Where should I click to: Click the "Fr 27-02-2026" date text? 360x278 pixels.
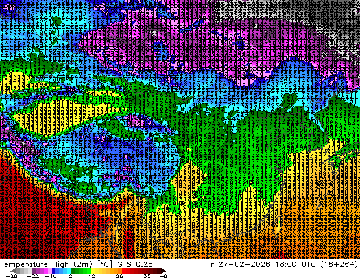[x=238, y=264]
